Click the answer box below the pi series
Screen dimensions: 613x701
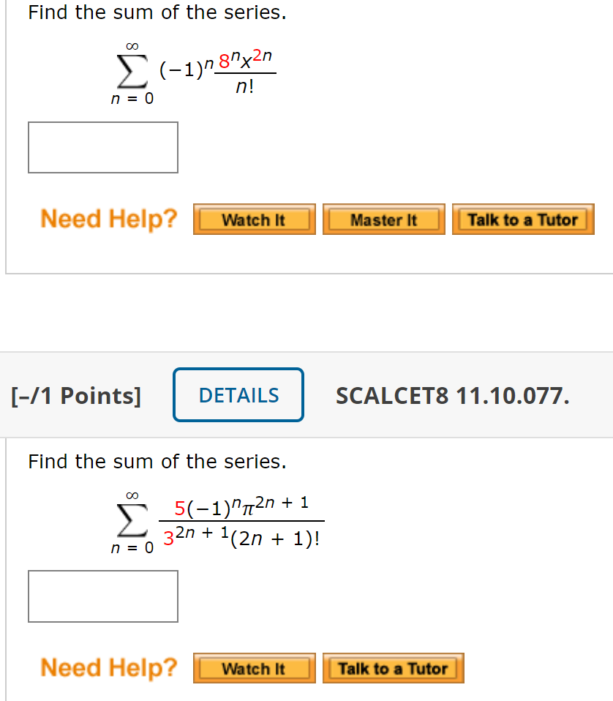(102, 596)
